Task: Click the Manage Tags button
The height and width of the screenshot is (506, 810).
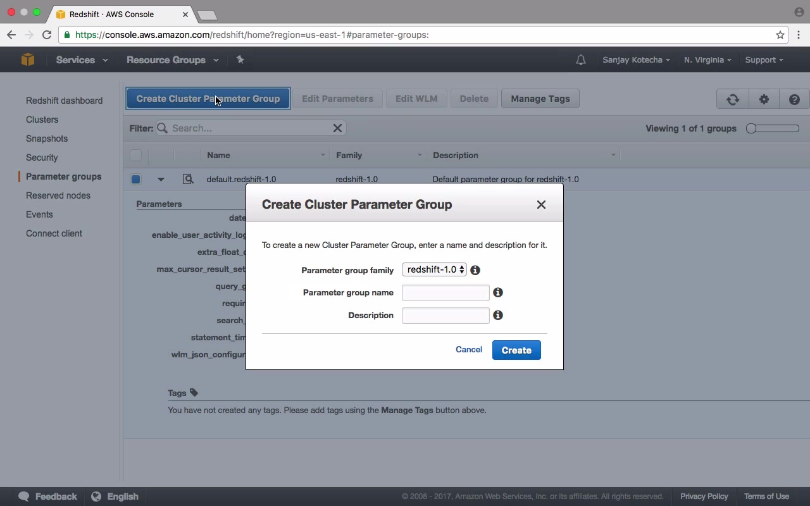Action: [x=540, y=99]
